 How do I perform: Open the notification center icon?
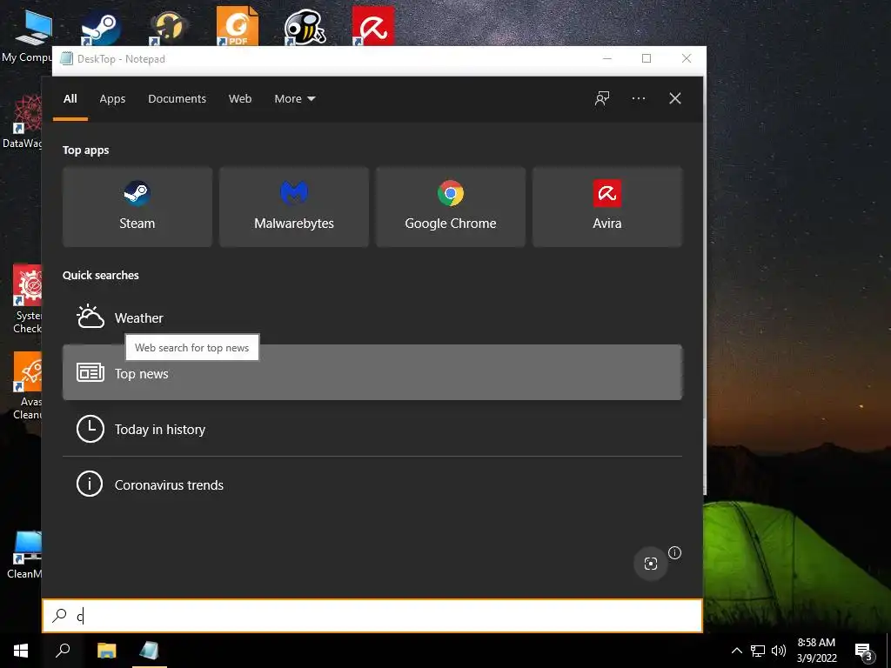tap(862, 651)
